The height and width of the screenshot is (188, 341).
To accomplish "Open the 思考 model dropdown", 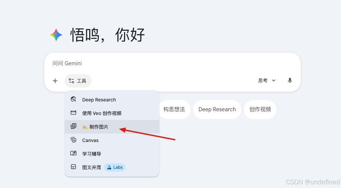I will point(267,80).
